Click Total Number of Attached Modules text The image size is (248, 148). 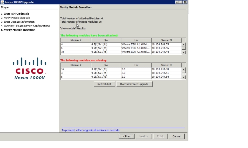82,18
